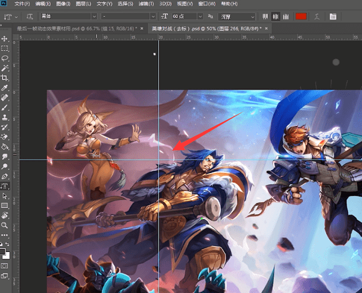Toggle text orientation in options bar
Image resolution: width=362 pixels, height=293 pixels.
pos(29,16)
